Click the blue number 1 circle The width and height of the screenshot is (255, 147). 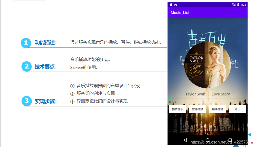26,43
